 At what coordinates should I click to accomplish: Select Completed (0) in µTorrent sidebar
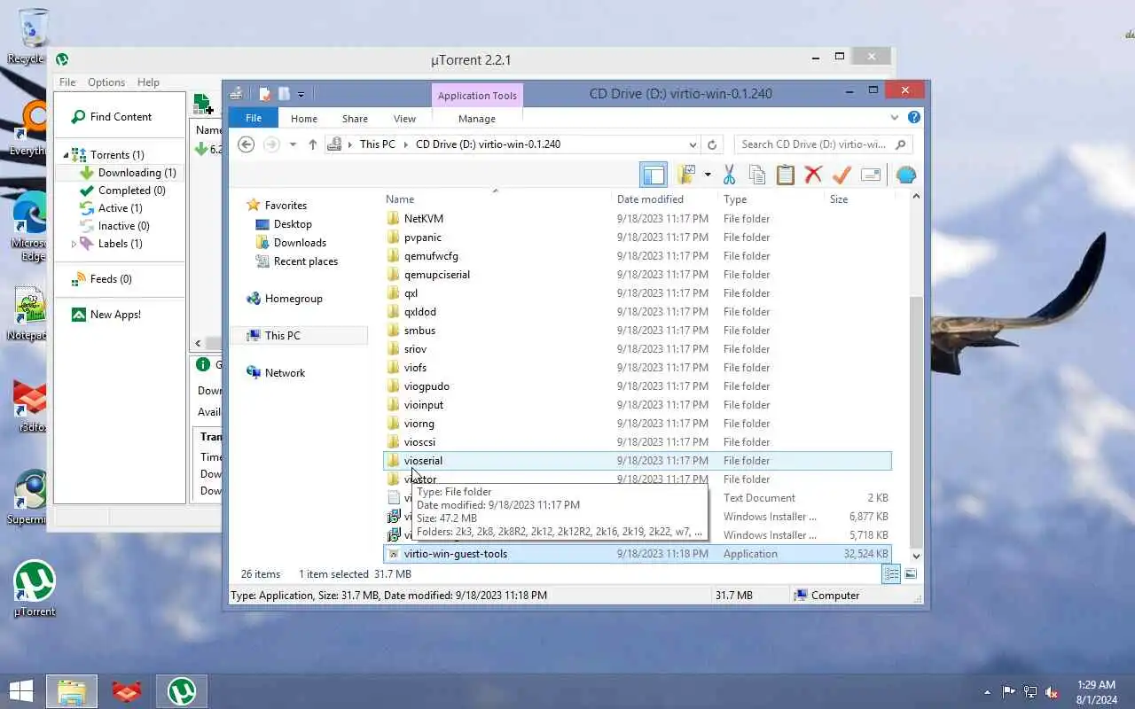tap(122, 191)
